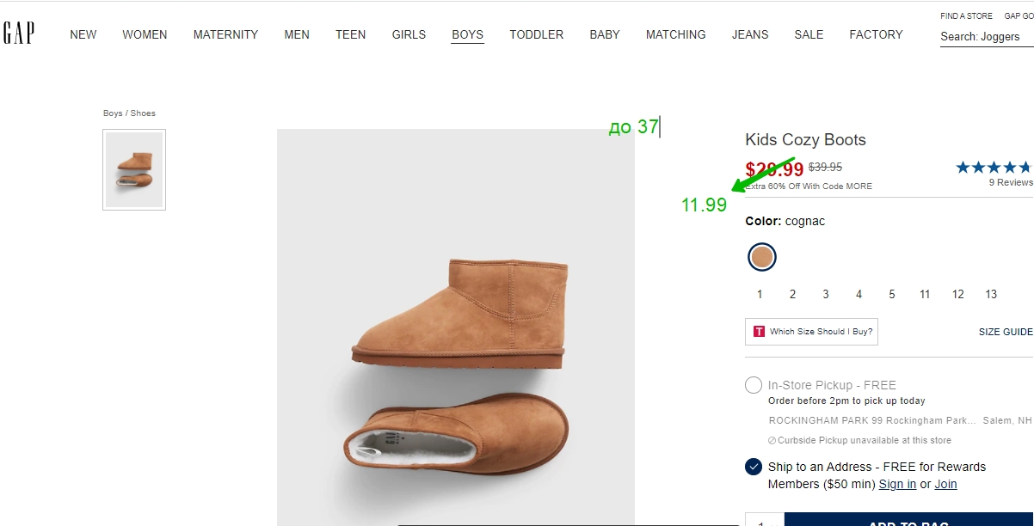Click the Join rewards link
The height and width of the screenshot is (526, 1034).
click(945, 485)
